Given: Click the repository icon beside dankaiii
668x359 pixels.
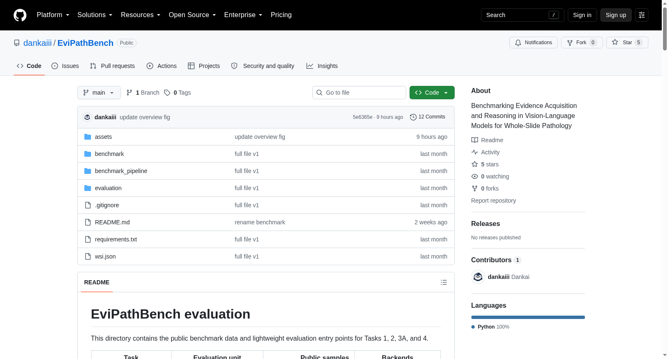Looking at the screenshot, I should [17, 43].
